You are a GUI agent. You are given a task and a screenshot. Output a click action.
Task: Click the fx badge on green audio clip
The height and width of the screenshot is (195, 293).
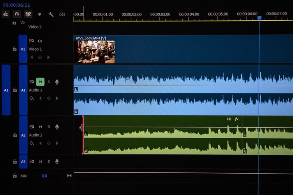pyautogui.click(x=237, y=119)
